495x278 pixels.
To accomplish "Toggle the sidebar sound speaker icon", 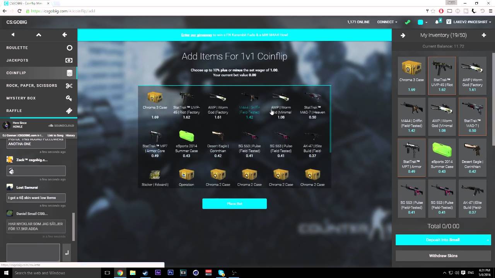I will (x=13, y=35).
